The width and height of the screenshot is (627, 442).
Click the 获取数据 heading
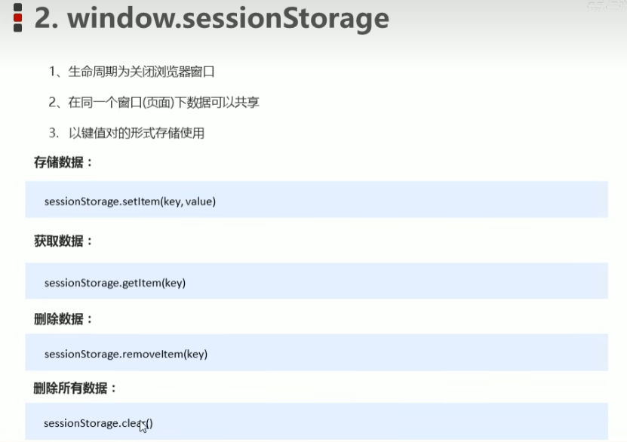[x=63, y=241]
